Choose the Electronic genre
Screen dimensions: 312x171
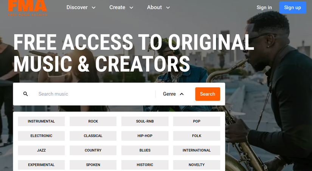(41, 136)
